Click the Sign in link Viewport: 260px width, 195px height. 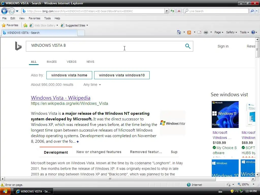pos(223,46)
